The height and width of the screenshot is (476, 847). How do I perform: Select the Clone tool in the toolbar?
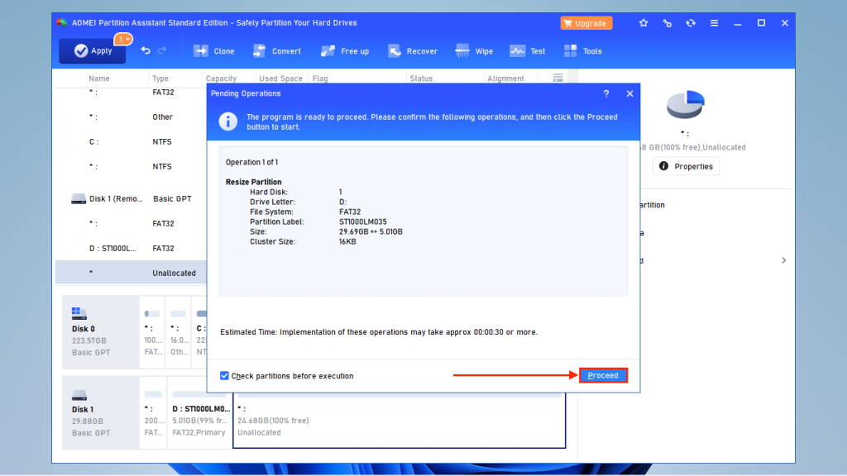tap(213, 50)
